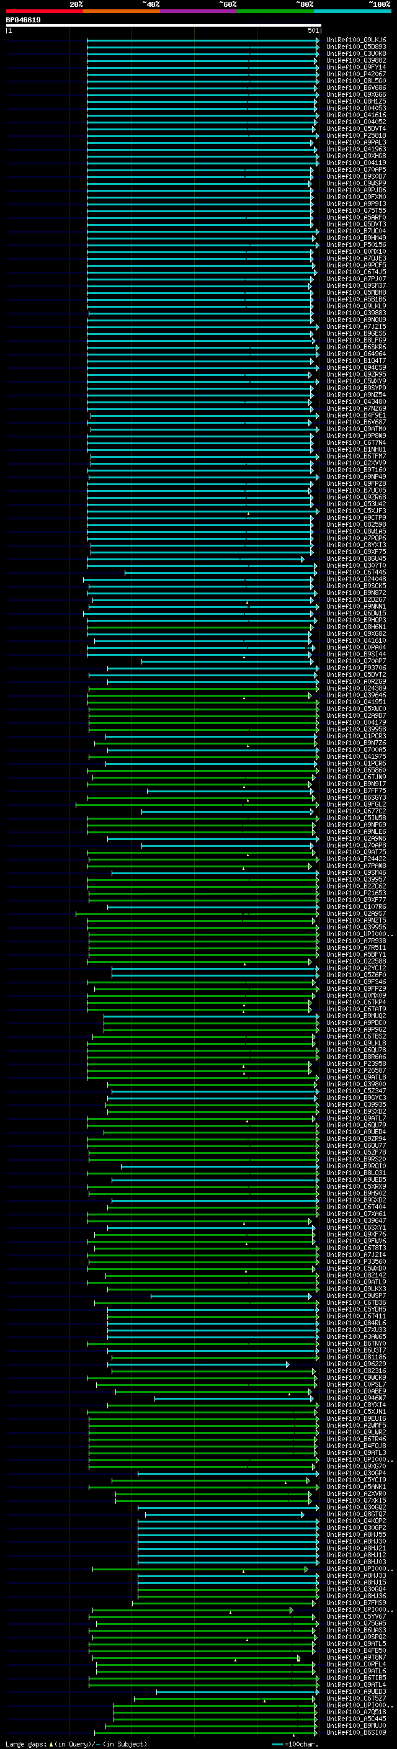The width and height of the screenshot is (397, 1749).
Task: Click the UniRef100_B7FF75 hit name
Action: pos(356,791)
